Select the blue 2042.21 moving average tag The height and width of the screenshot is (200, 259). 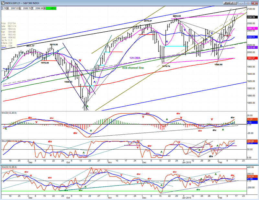click(x=252, y=37)
